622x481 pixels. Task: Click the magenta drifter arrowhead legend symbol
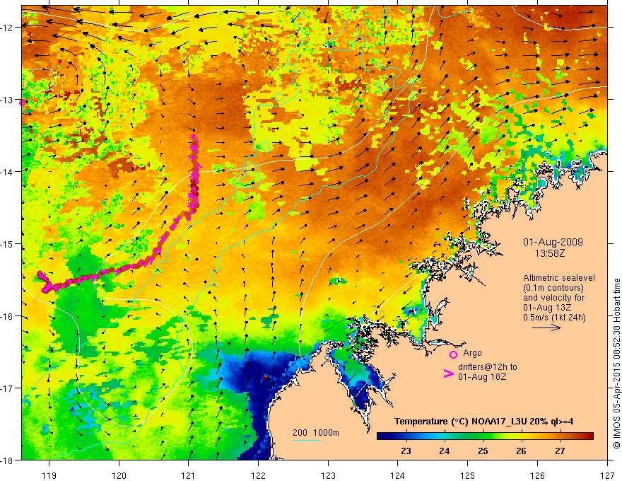pyautogui.click(x=448, y=373)
